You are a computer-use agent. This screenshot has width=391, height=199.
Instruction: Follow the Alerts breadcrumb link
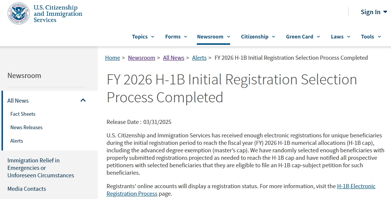pyautogui.click(x=199, y=57)
